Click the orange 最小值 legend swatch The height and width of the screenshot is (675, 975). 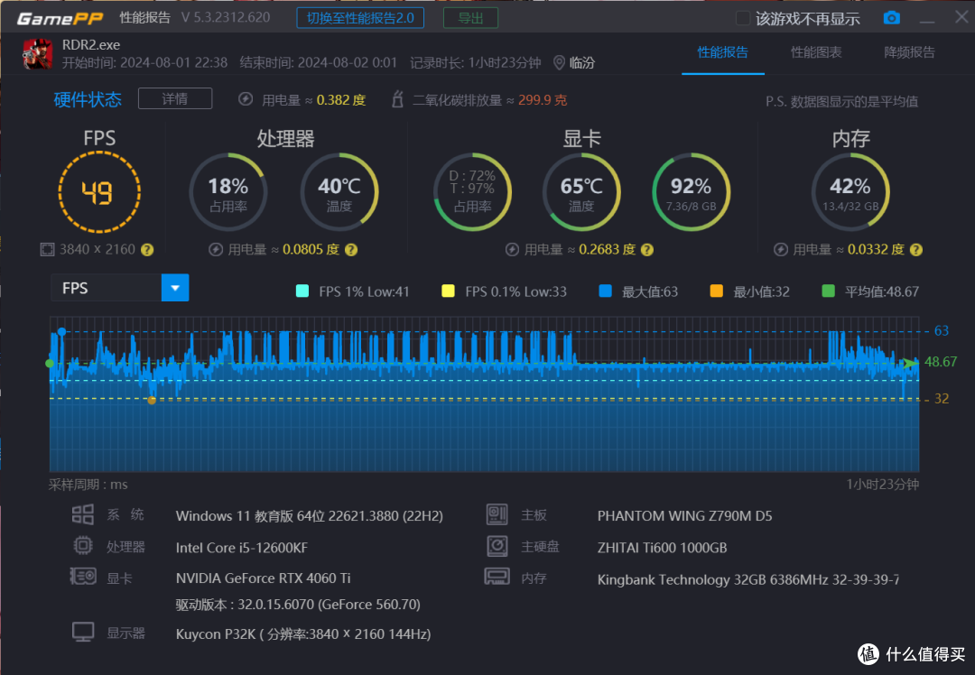pyautogui.click(x=716, y=291)
